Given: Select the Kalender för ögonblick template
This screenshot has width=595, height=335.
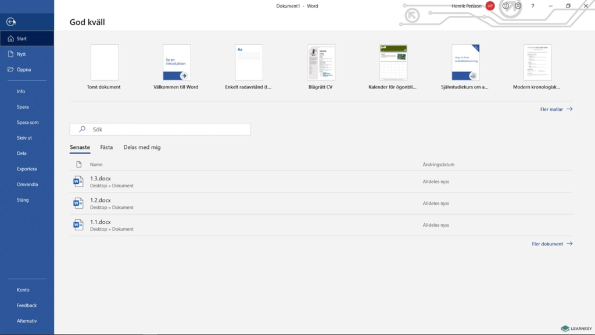Looking at the screenshot, I should pos(393,62).
